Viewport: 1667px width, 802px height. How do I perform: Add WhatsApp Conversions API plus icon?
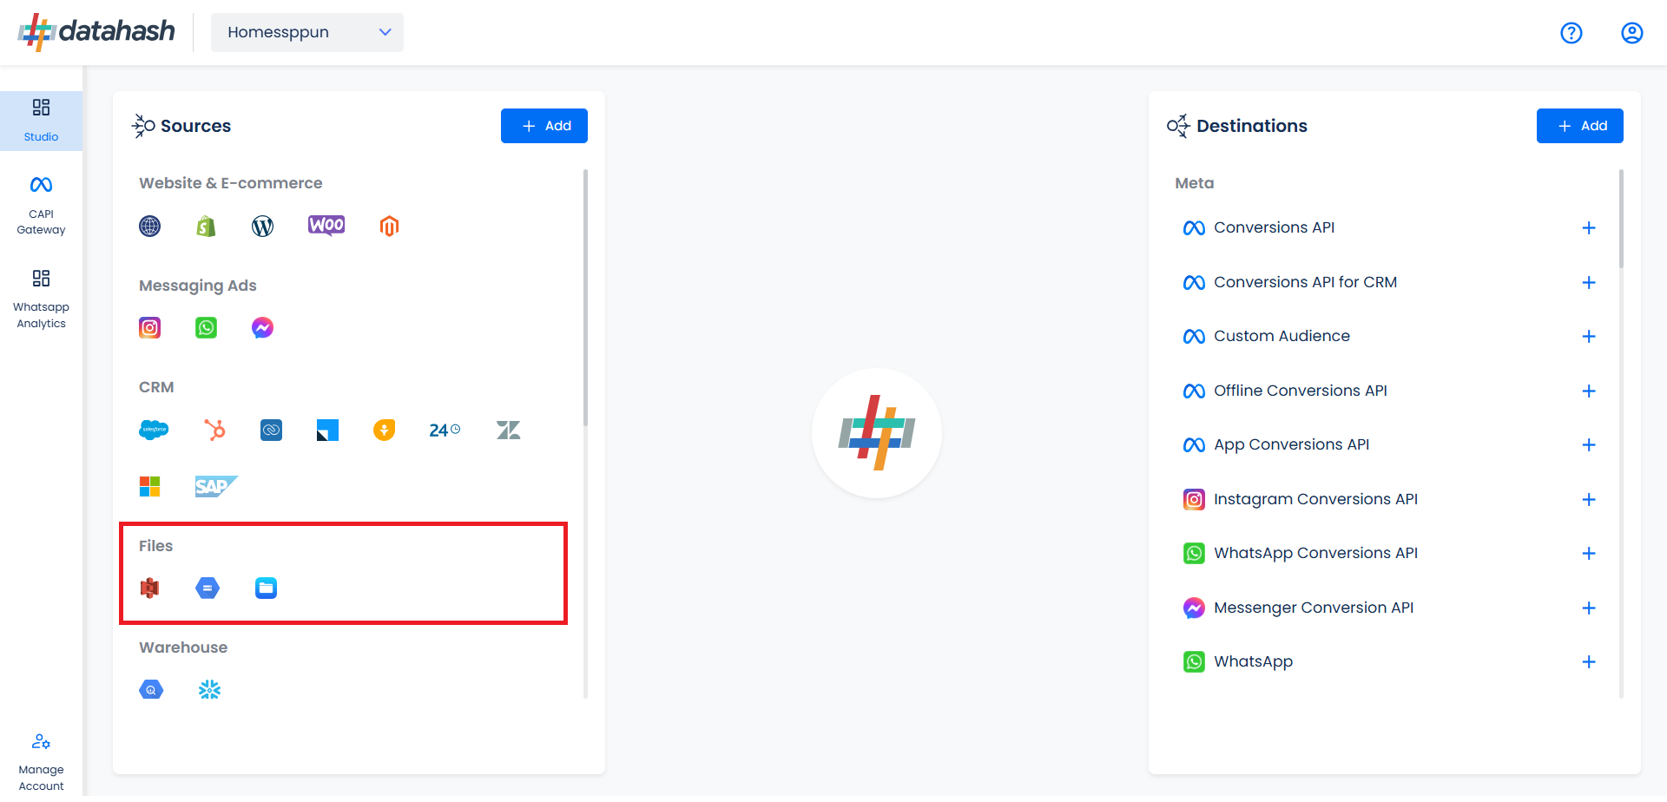pos(1589,554)
